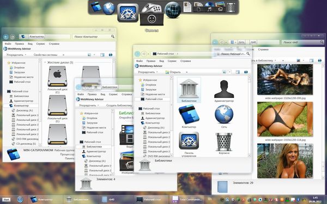Click WebMoney Advisor in the Рабочий стол window
327x204 pixels.
click(x=149, y=66)
